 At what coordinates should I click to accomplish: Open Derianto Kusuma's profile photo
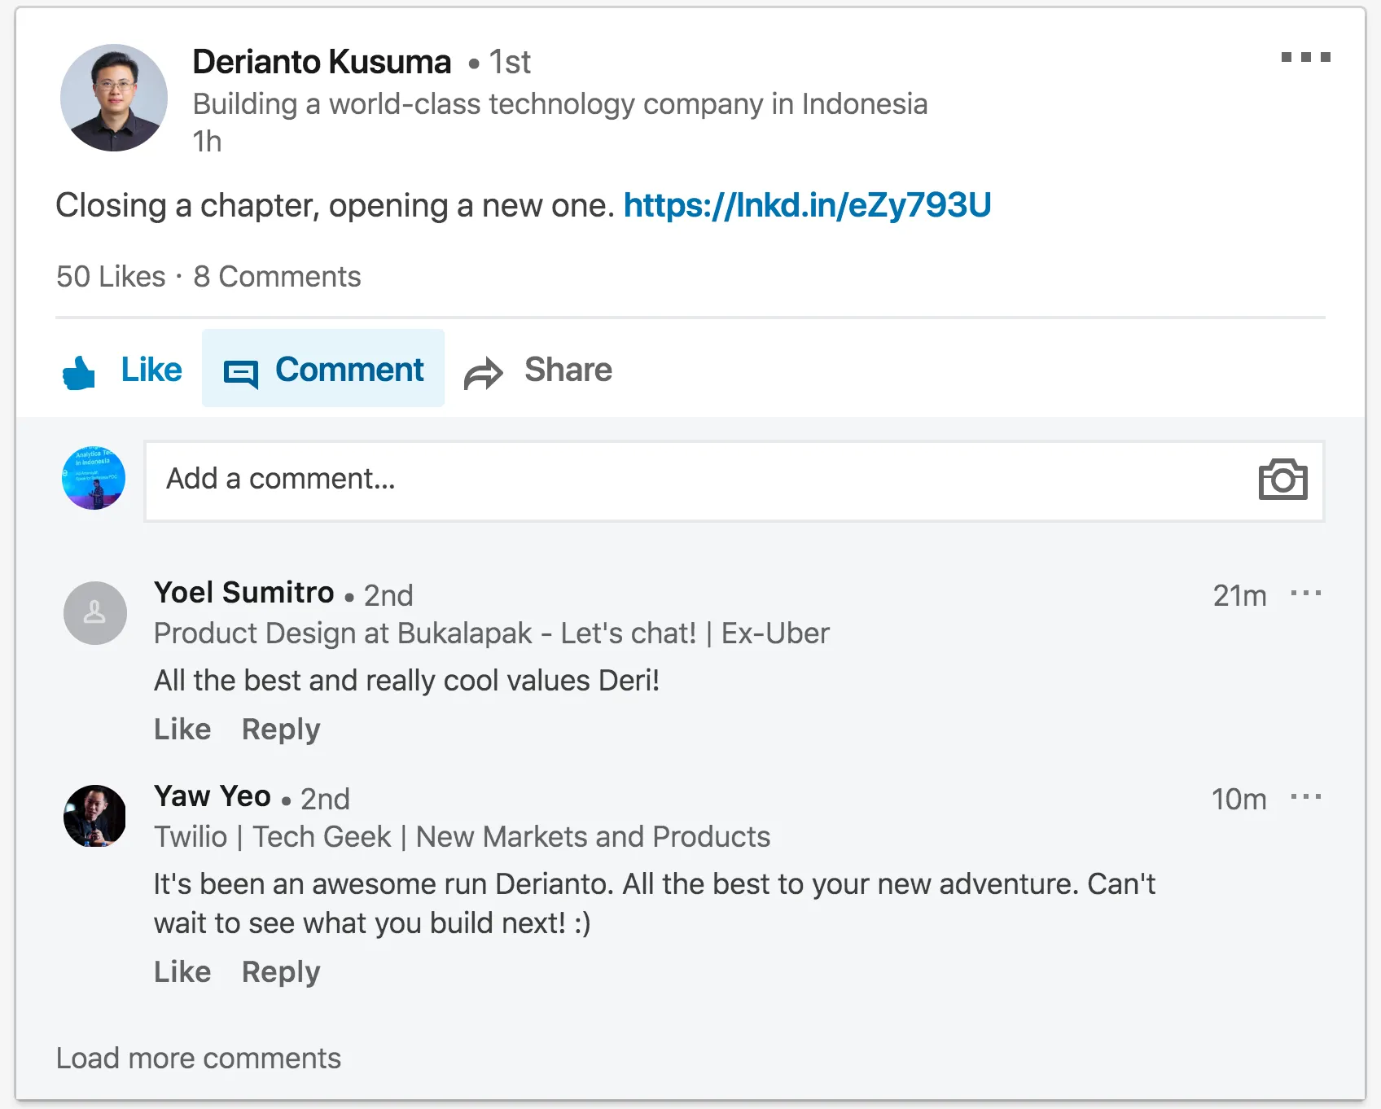114,98
